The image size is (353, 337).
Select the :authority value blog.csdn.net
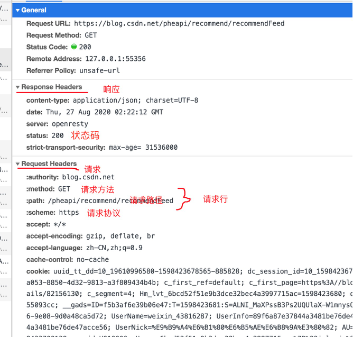point(88,177)
